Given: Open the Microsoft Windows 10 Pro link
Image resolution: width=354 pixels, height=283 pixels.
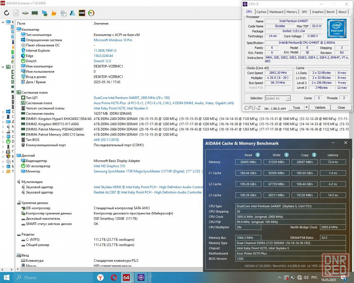Looking at the screenshot, I should tap(113, 40).
